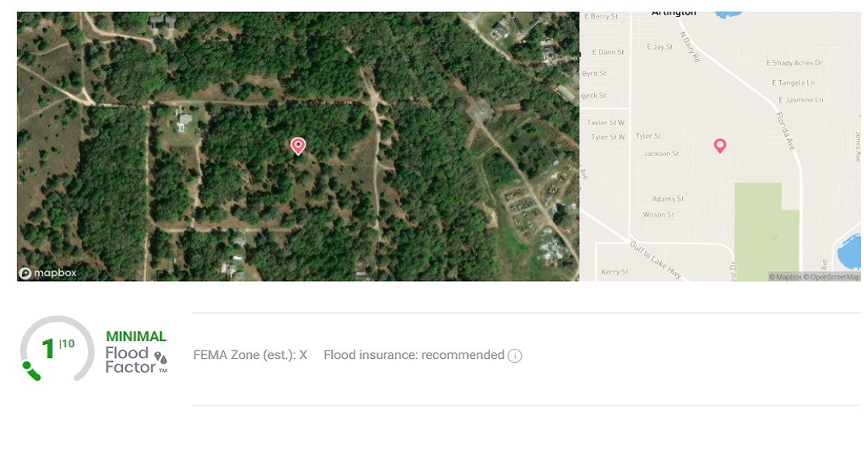Open the OpenStreetMap attribution link
The image size is (864, 470).
pyautogui.click(x=831, y=277)
